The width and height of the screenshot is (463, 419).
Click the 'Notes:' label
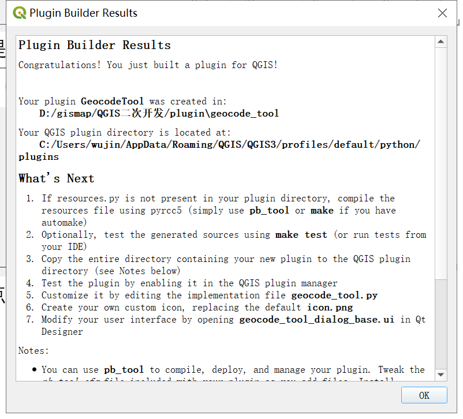point(33,350)
